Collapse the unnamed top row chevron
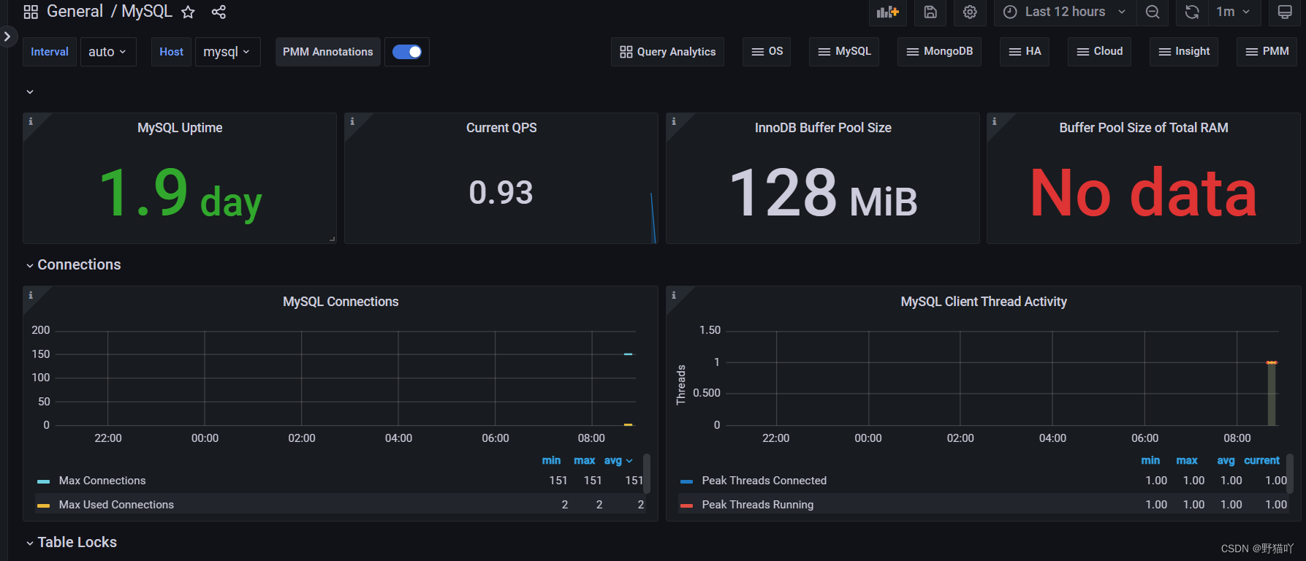The width and height of the screenshot is (1306, 561). tap(30, 92)
